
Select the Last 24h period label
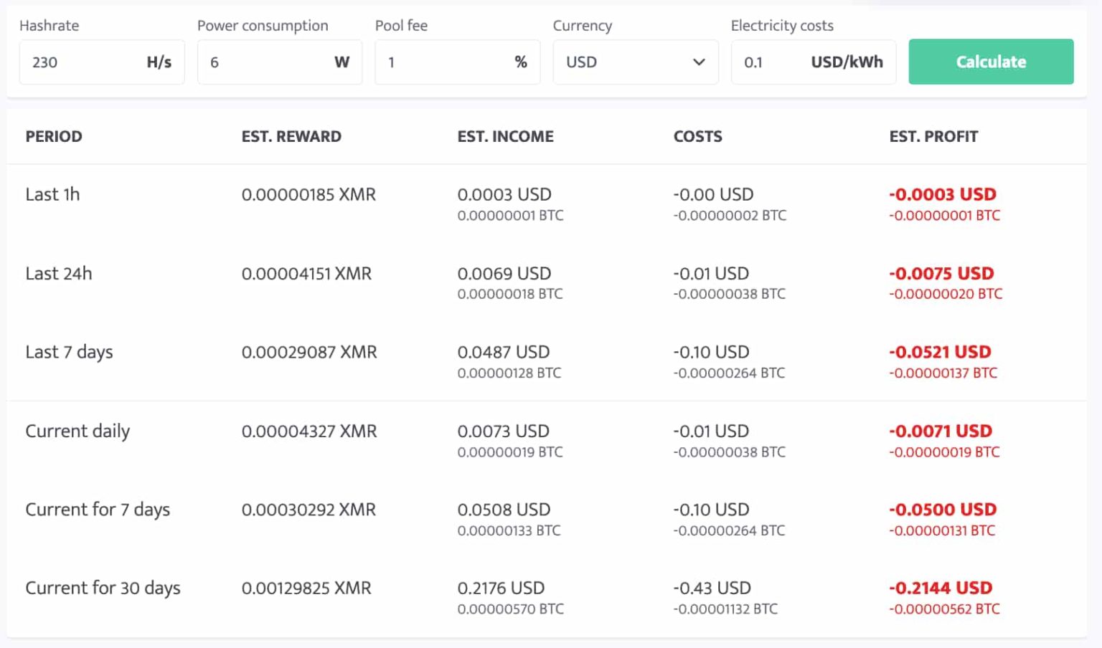coord(59,273)
